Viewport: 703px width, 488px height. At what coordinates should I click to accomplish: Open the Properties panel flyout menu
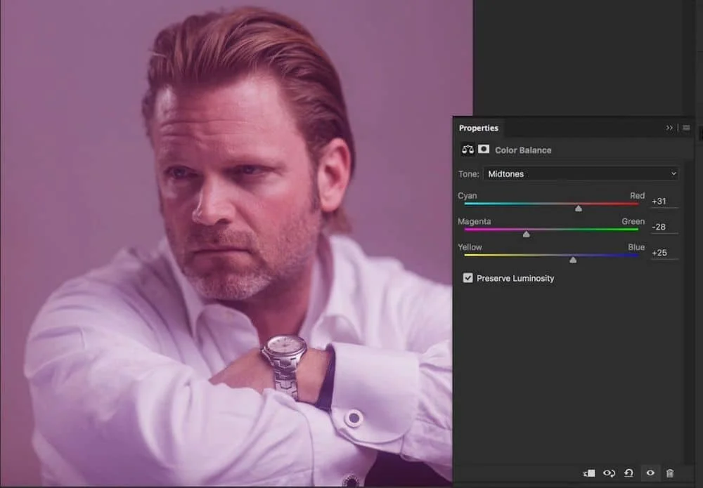pos(686,128)
